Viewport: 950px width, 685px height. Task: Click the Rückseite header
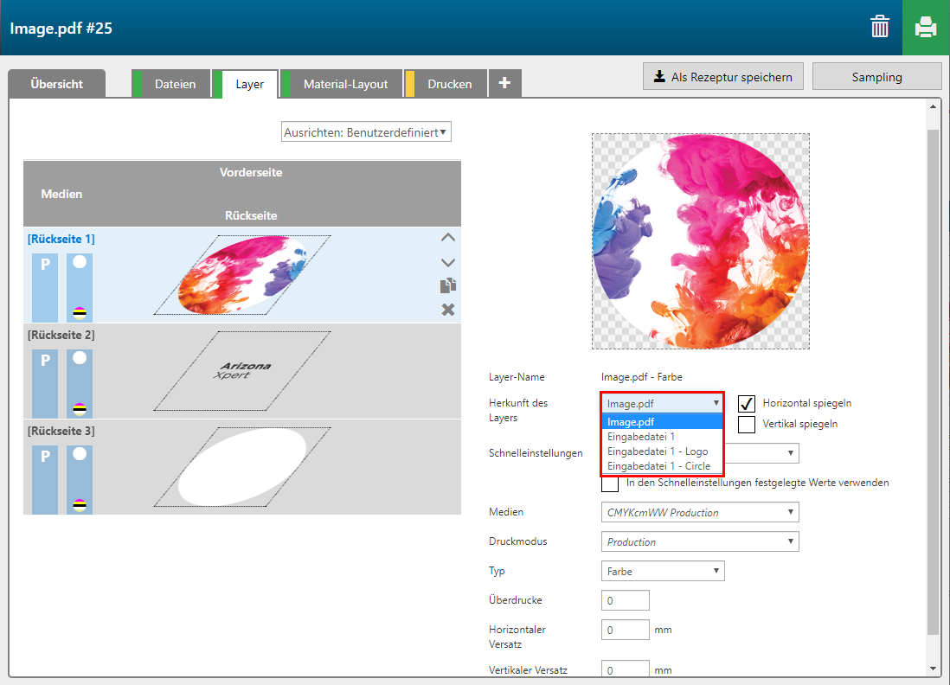[x=251, y=215]
